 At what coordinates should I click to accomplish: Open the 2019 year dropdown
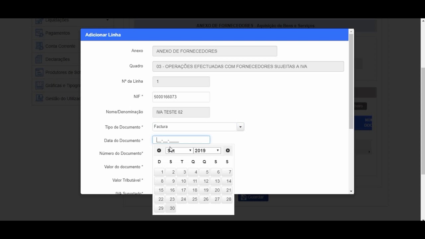[207, 150]
